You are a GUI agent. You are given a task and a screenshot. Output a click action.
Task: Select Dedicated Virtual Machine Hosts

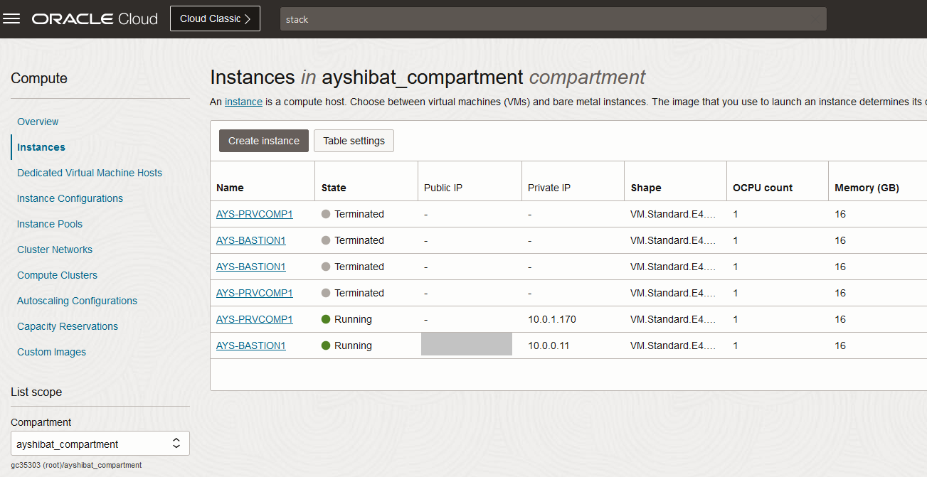click(x=90, y=173)
